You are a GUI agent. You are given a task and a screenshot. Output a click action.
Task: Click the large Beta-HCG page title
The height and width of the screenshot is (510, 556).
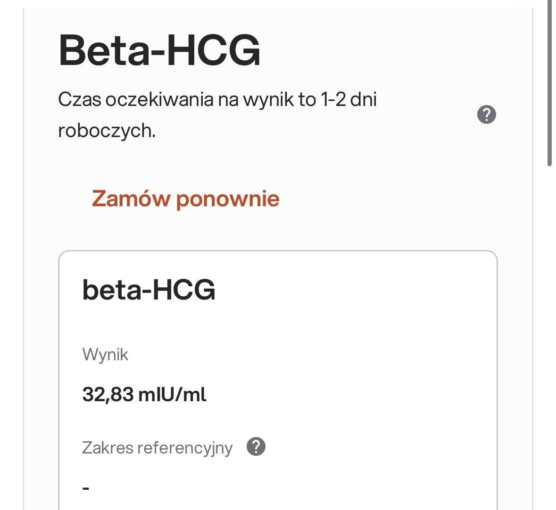[x=159, y=50]
